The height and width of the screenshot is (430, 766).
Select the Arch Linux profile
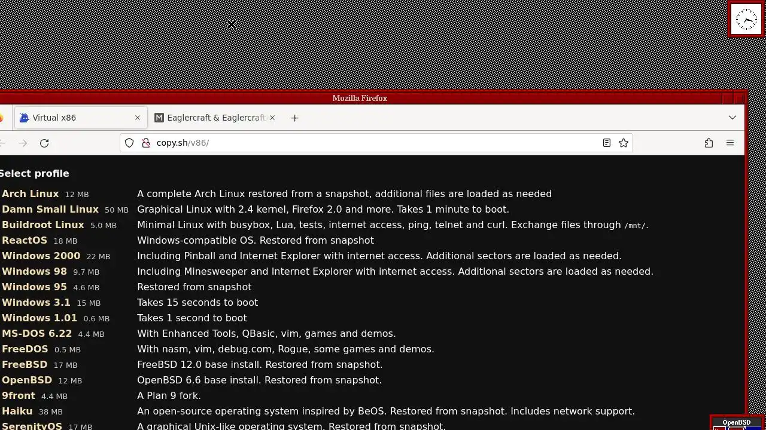click(31, 193)
